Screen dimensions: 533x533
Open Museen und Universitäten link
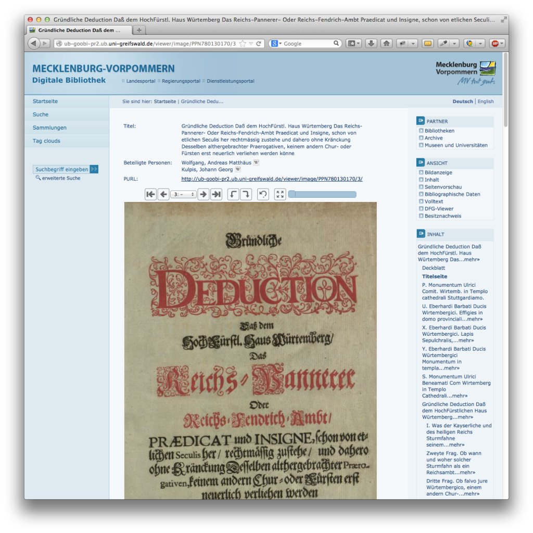tap(456, 145)
